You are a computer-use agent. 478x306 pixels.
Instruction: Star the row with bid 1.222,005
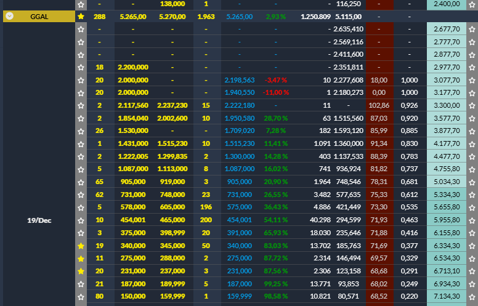pos(81,156)
